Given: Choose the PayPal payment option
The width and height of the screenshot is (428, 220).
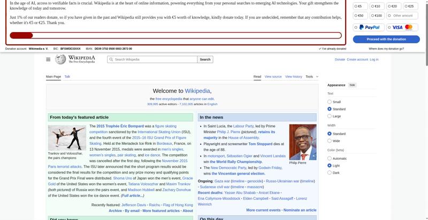Looking at the screenshot, I should tap(369, 27).
